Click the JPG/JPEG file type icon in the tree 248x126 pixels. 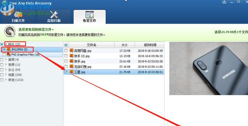click(x=9, y=49)
